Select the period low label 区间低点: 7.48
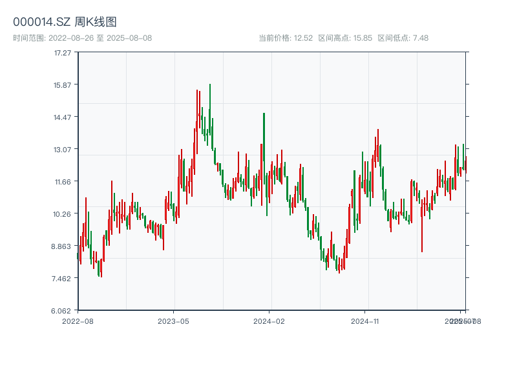The width and height of the screenshot is (517, 387). coord(403,38)
